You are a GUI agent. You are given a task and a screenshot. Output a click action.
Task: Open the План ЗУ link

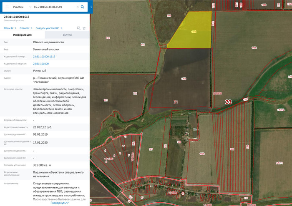(x=10, y=28)
